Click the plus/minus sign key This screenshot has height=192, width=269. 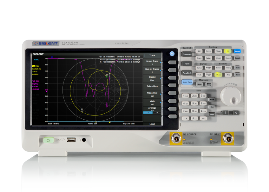coord(203,118)
